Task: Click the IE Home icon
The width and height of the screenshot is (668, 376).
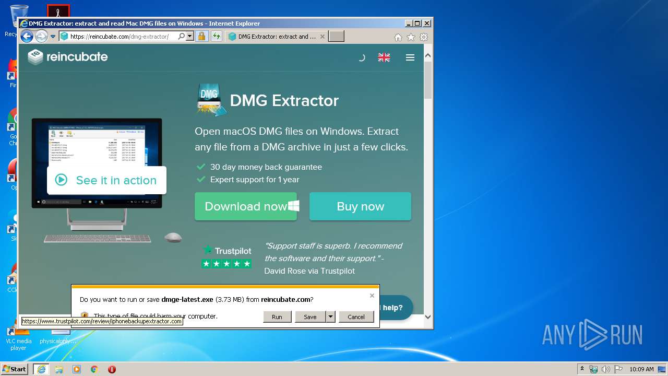Action: tap(398, 37)
